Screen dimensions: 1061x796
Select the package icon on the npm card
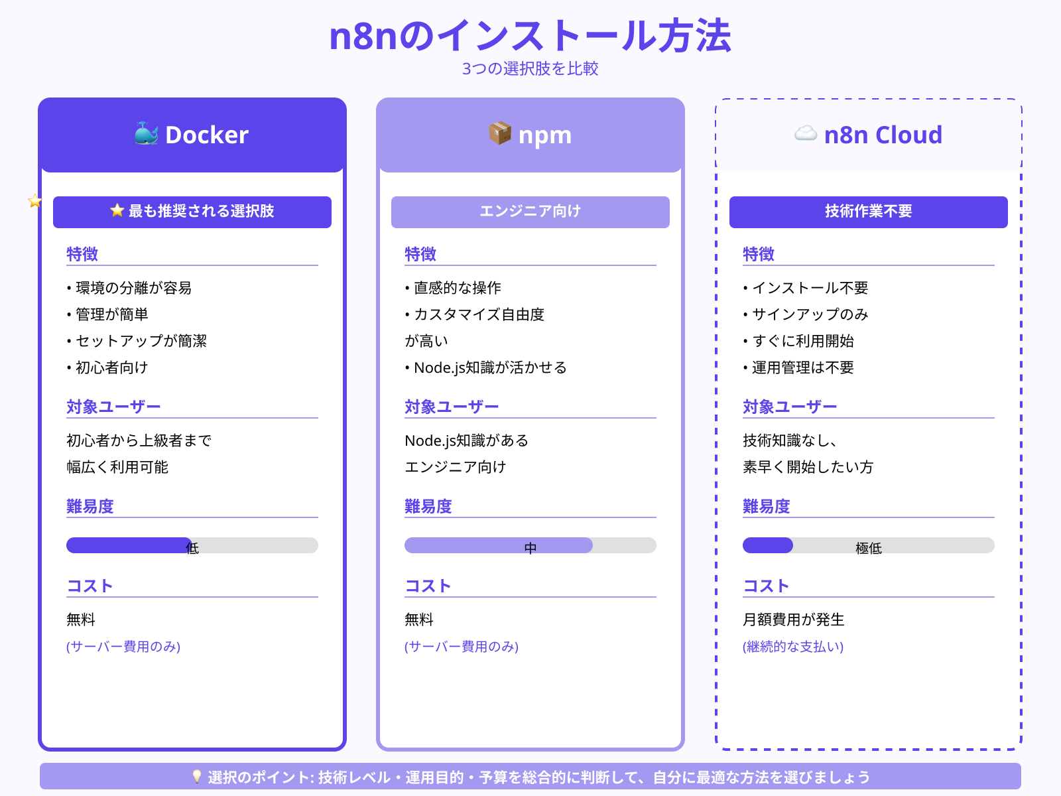click(499, 134)
